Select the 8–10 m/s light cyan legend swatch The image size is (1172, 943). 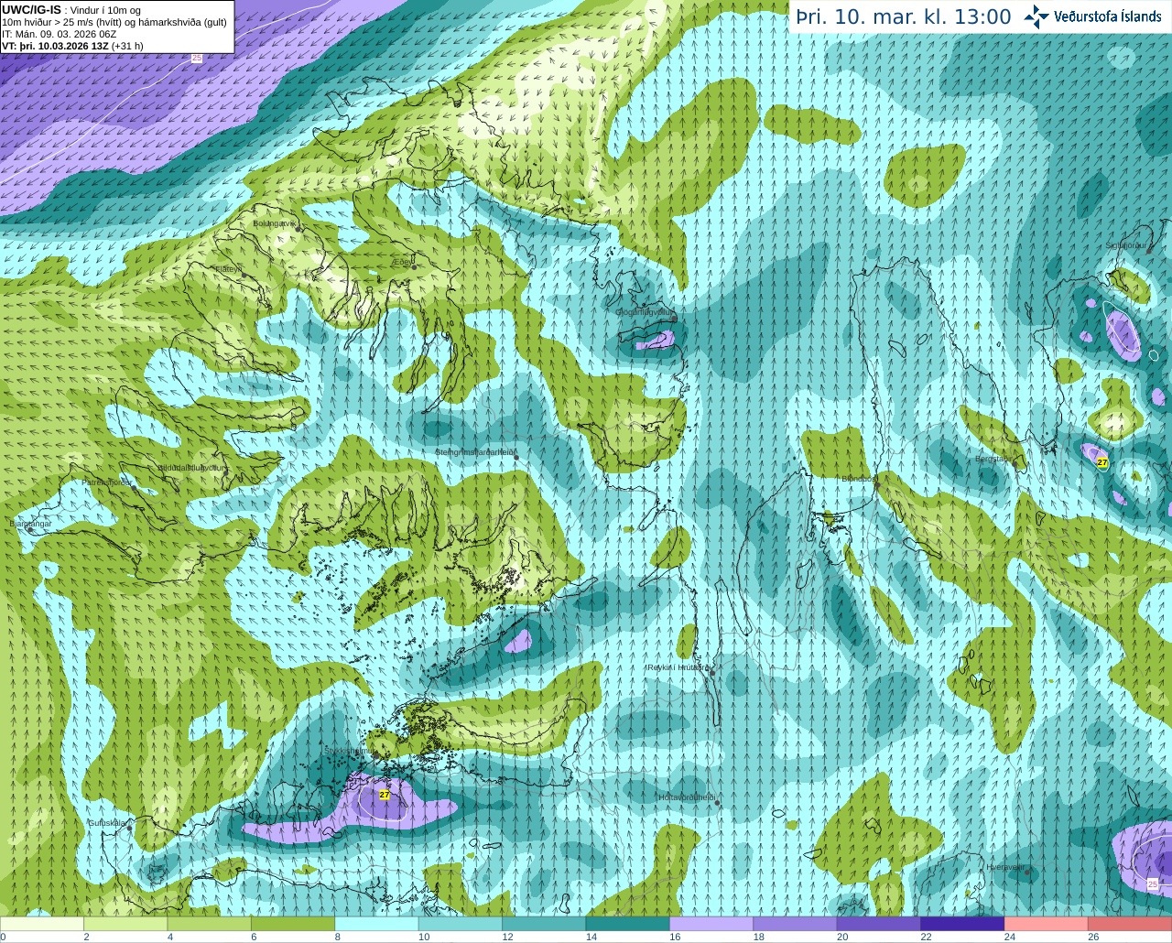[x=376, y=924]
